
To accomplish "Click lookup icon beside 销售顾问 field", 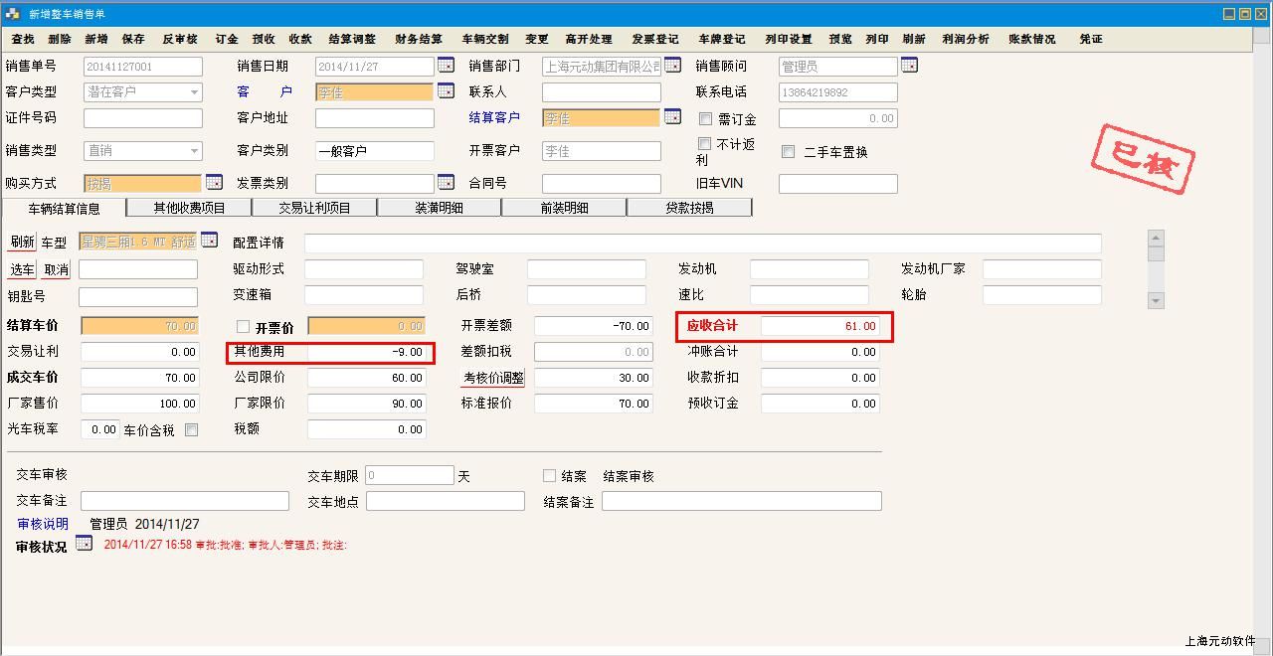I will (909, 66).
